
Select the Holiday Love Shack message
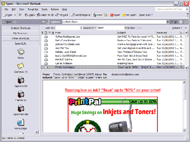click(x=113, y=52)
